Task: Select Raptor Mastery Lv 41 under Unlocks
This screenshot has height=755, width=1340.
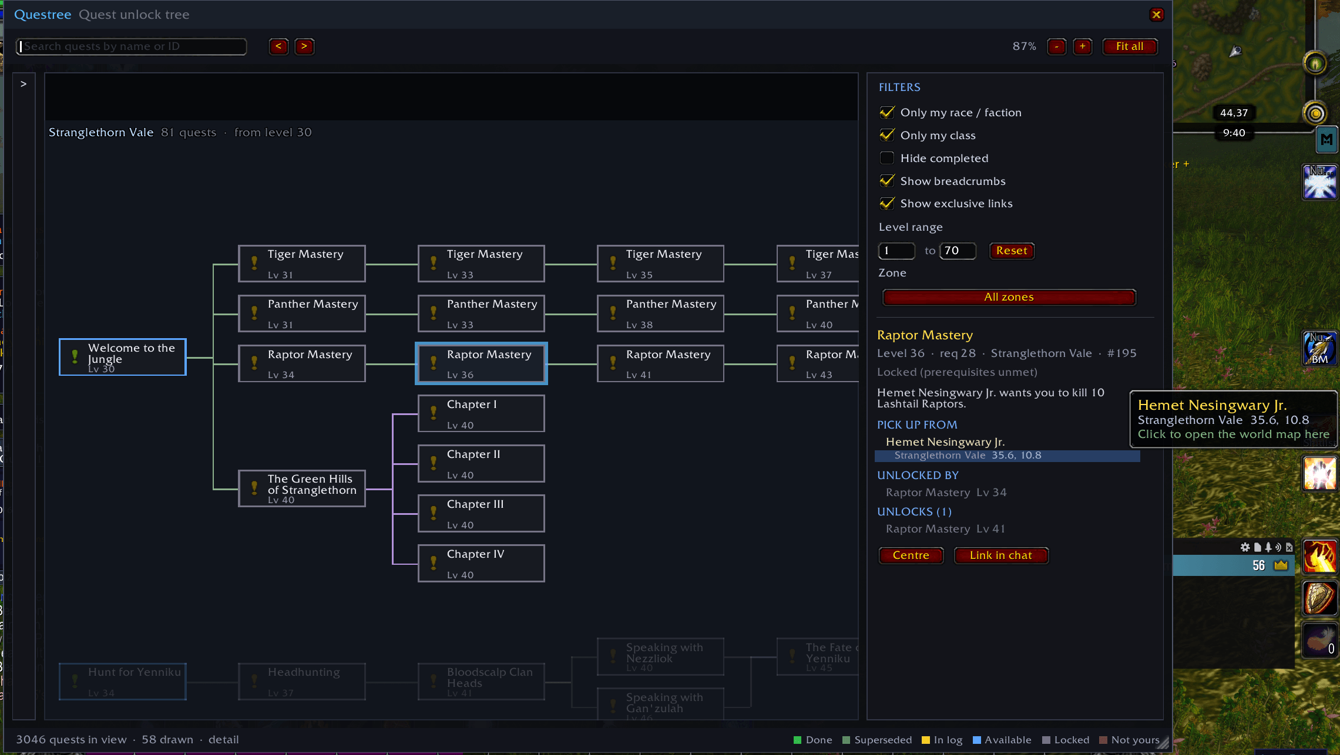Action: click(945, 529)
